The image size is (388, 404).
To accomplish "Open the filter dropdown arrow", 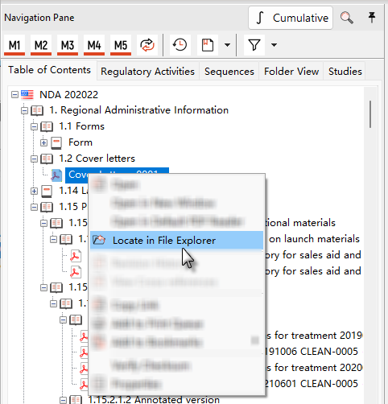I will tap(274, 45).
